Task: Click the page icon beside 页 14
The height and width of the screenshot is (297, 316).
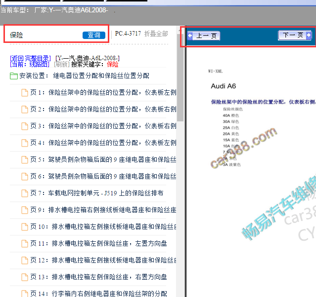Action: point(25,294)
